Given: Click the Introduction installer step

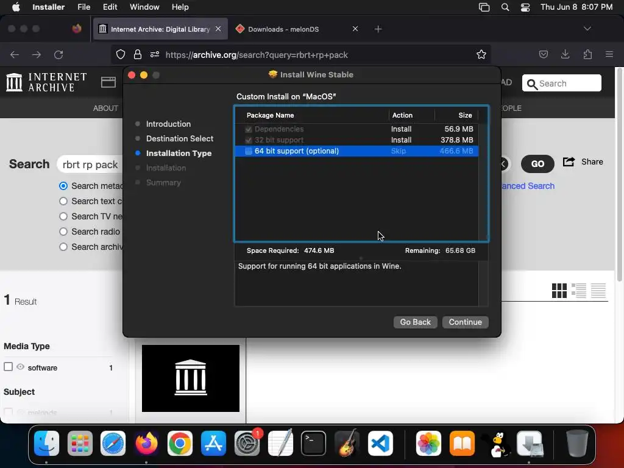Looking at the screenshot, I should 168,124.
